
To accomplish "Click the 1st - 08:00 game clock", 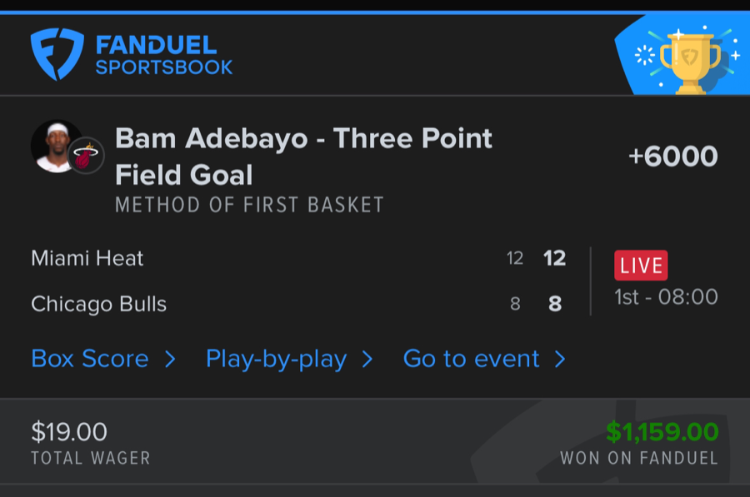I will click(666, 297).
